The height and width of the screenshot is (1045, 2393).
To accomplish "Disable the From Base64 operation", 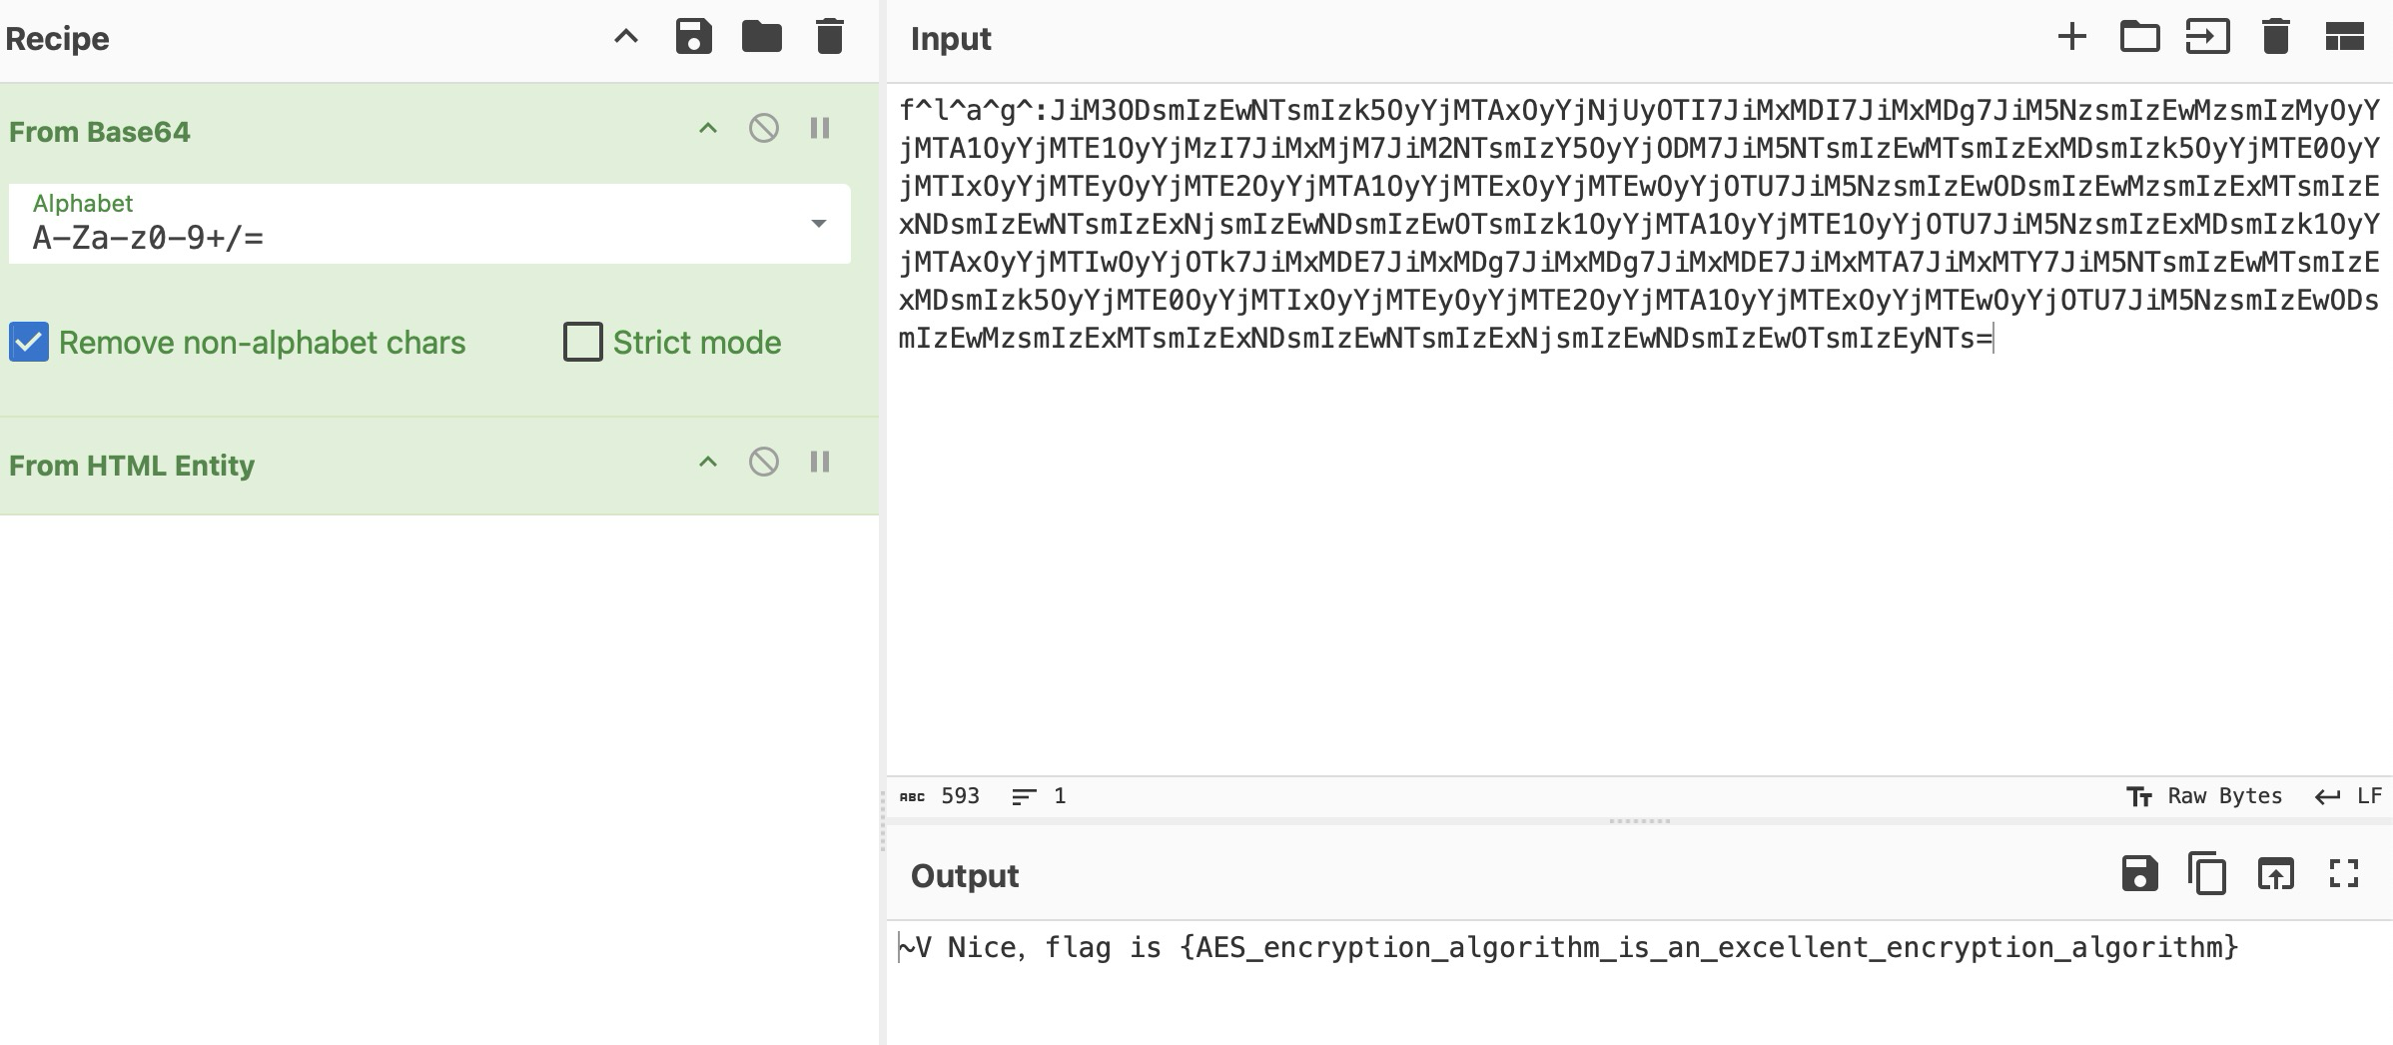I will coord(764,128).
